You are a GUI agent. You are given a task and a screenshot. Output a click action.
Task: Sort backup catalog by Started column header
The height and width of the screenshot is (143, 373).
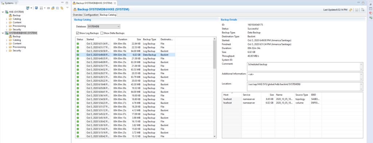pyautogui.click(x=98, y=39)
